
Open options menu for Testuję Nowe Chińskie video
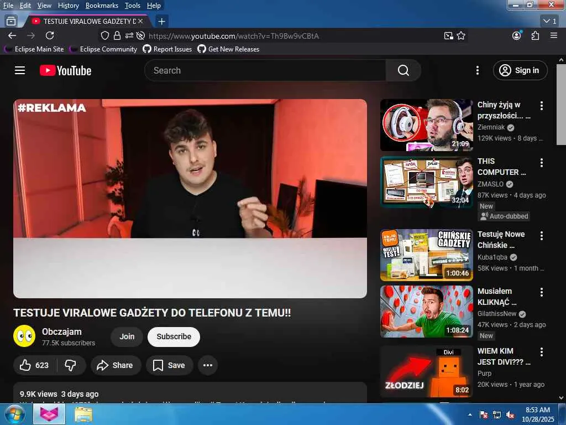click(542, 236)
